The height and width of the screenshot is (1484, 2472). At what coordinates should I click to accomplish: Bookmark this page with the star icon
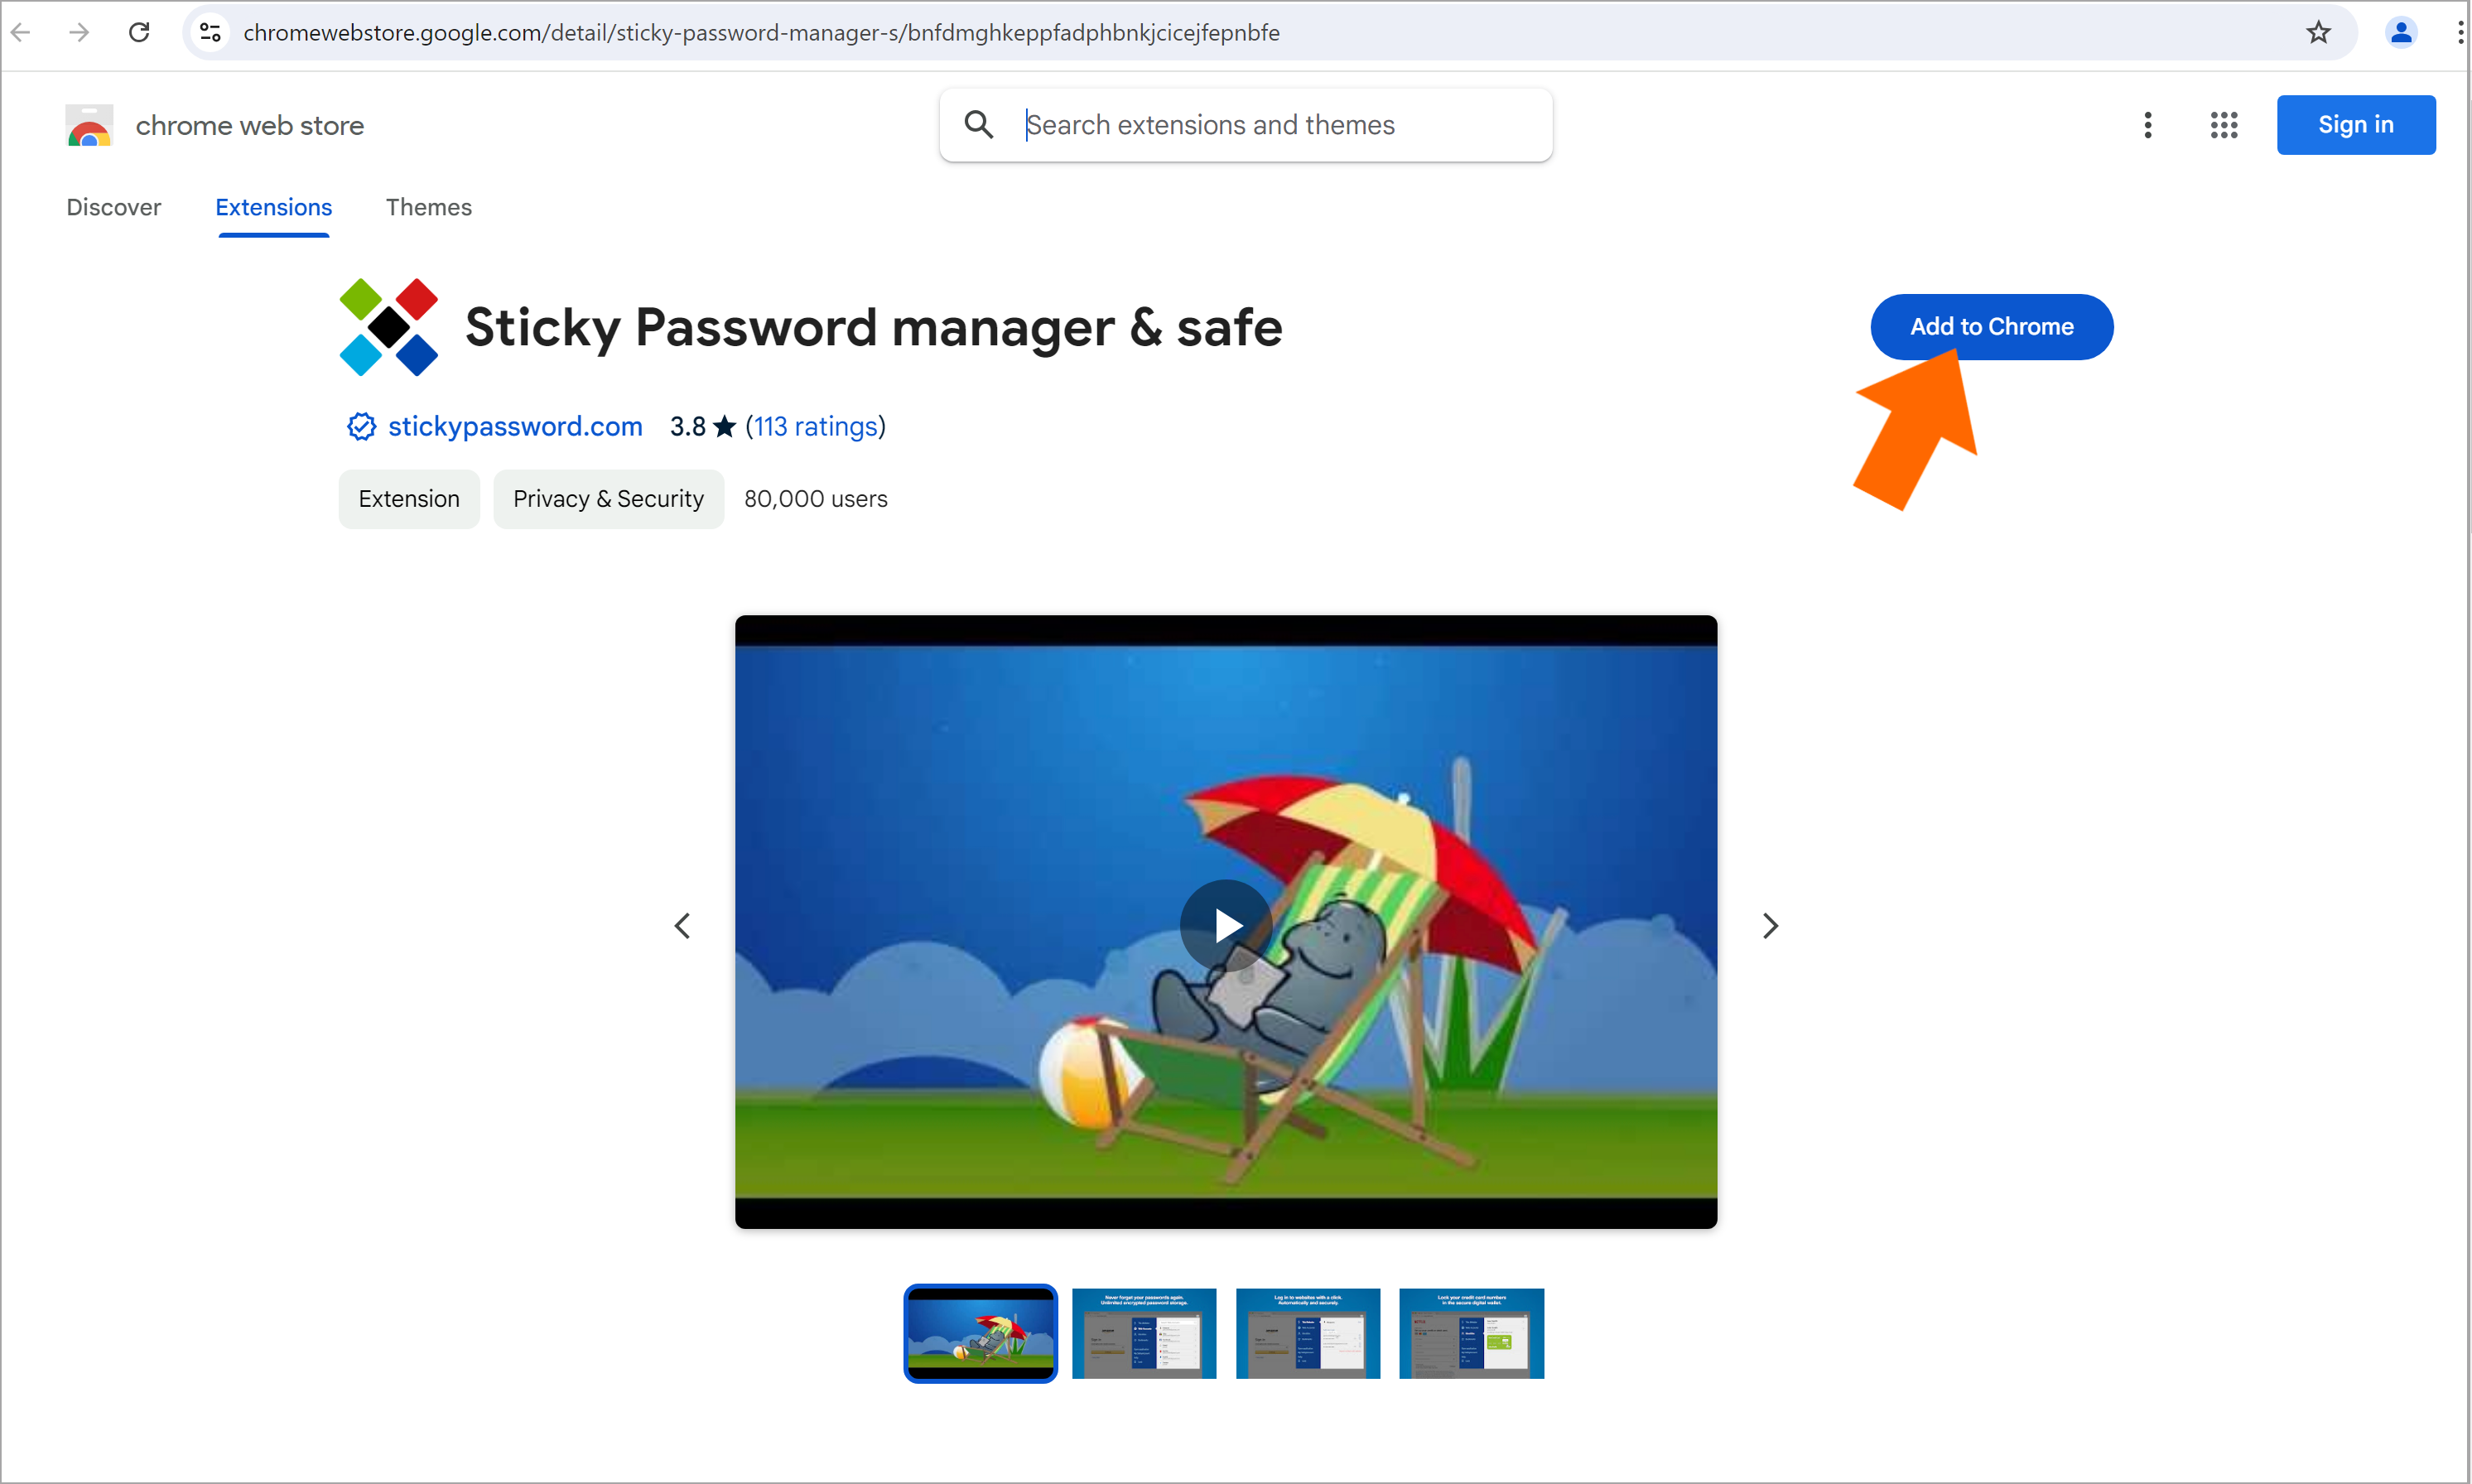(2318, 33)
